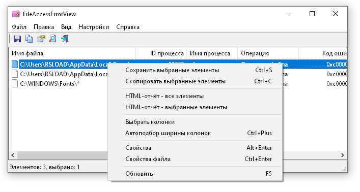
Task: Select HTML-отчёт - все элементы
Action: point(196,96)
